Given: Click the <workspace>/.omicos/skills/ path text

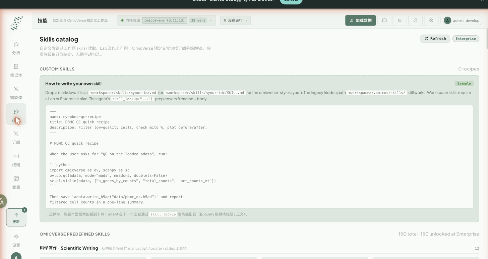Looking at the screenshot, I should pos(377,93).
